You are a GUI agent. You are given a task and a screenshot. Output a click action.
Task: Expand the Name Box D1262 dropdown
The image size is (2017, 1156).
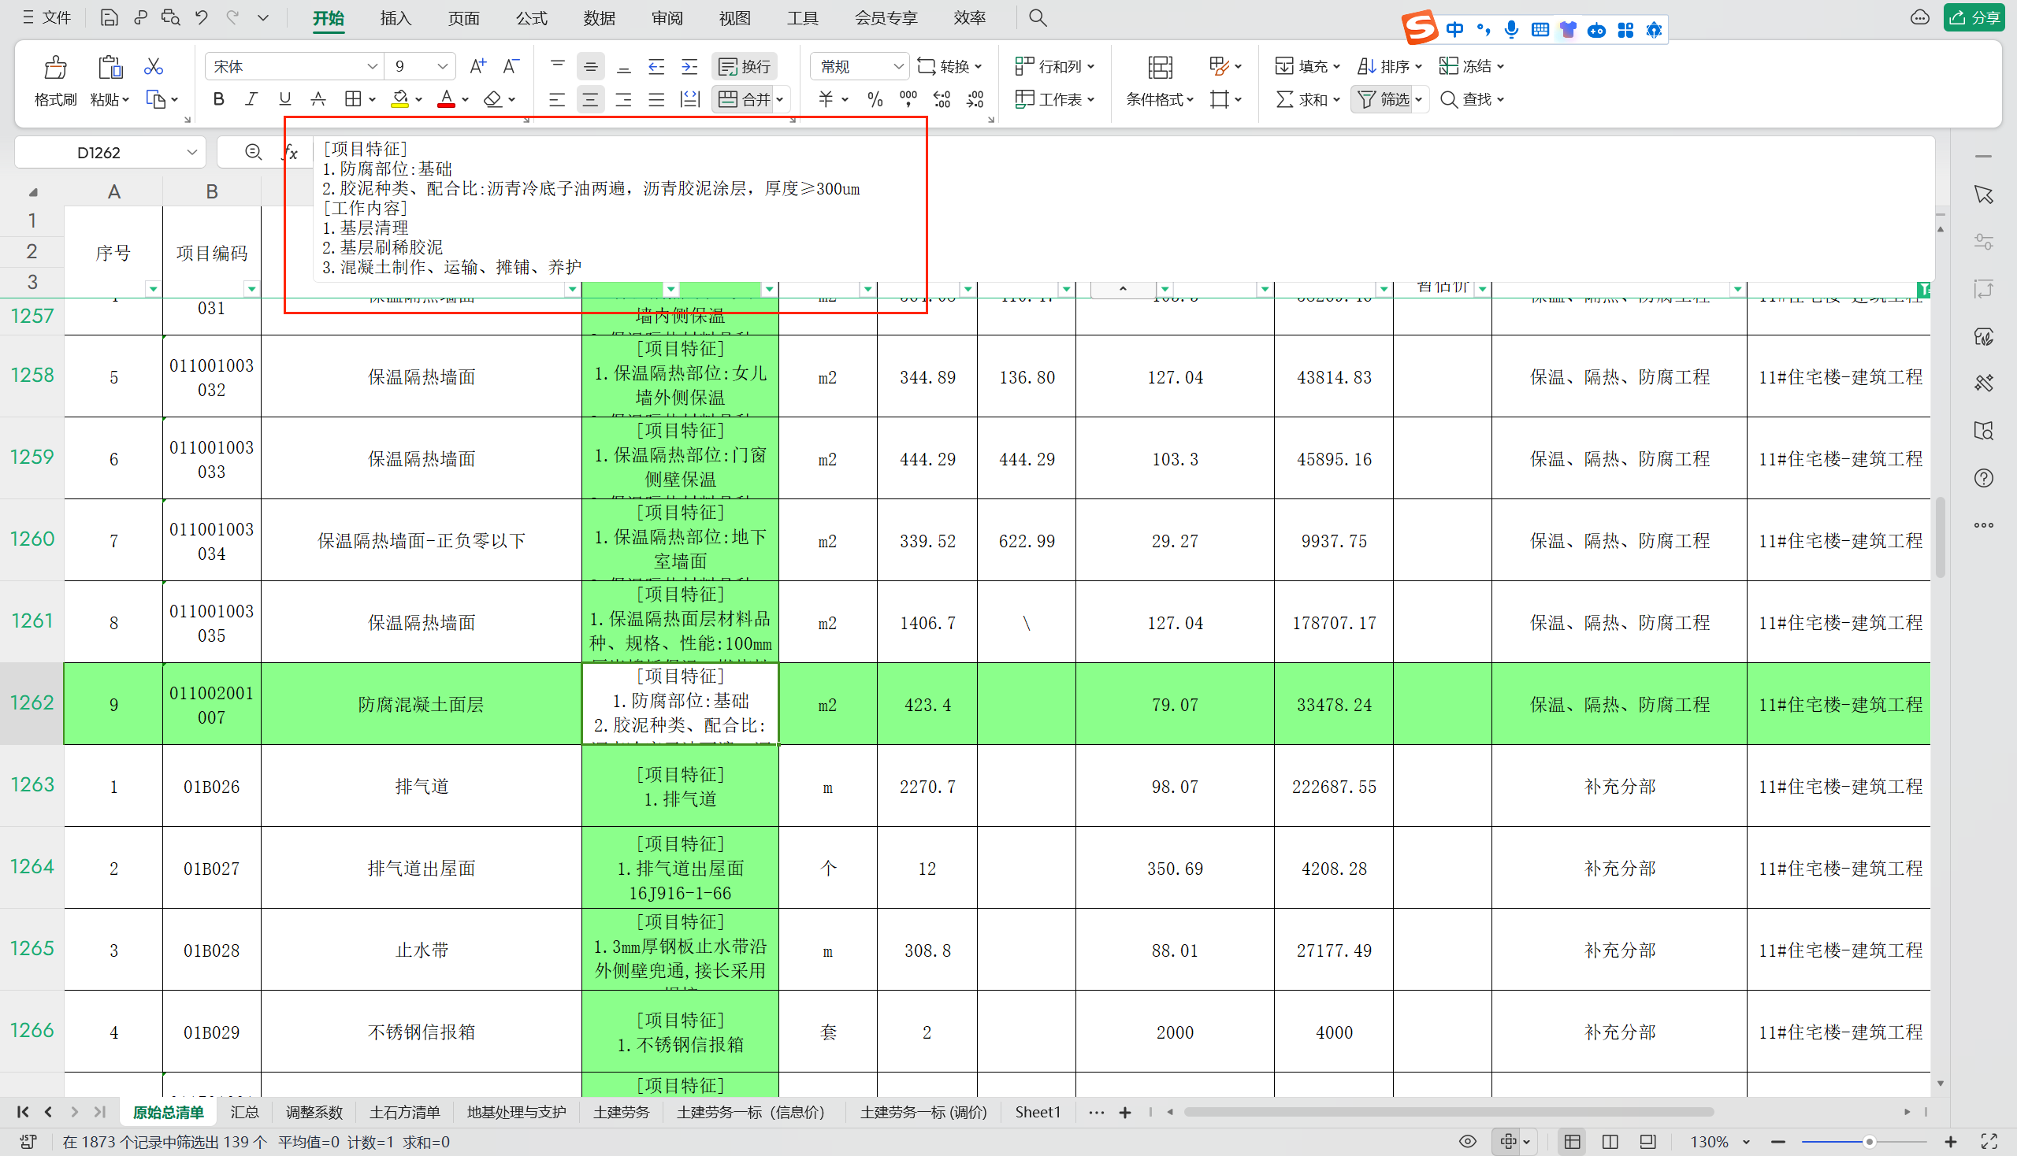pyautogui.click(x=191, y=152)
